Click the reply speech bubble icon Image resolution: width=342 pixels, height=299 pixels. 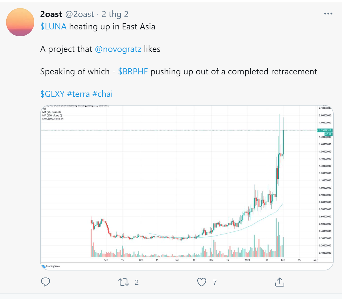(x=46, y=282)
